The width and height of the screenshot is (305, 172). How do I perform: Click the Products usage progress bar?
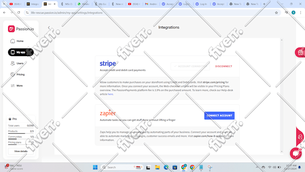click(x=21, y=133)
